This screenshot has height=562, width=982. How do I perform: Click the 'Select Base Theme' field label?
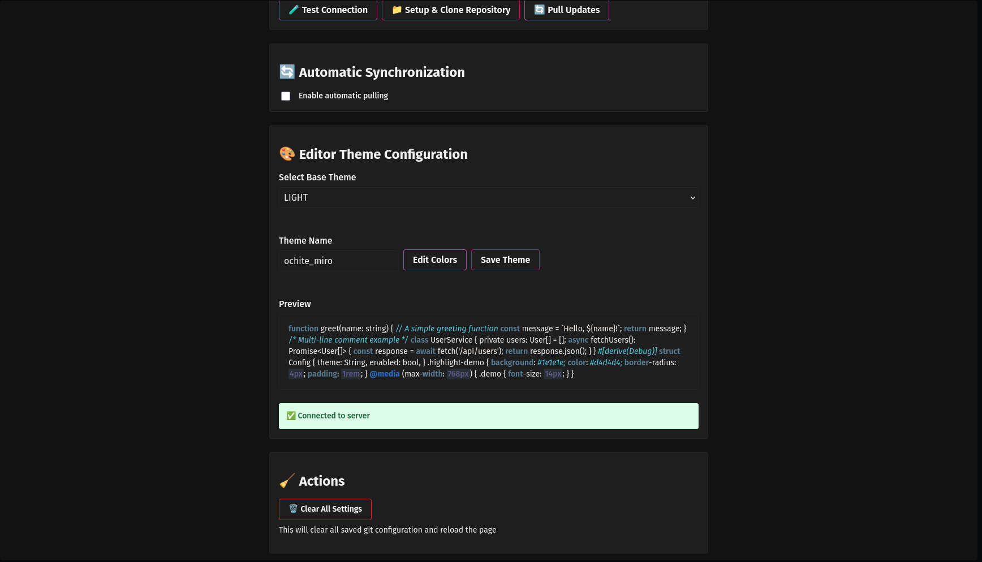tap(317, 177)
